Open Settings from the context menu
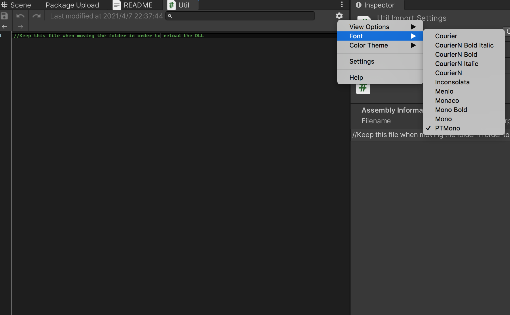This screenshot has width=510, height=315. tap(362, 61)
